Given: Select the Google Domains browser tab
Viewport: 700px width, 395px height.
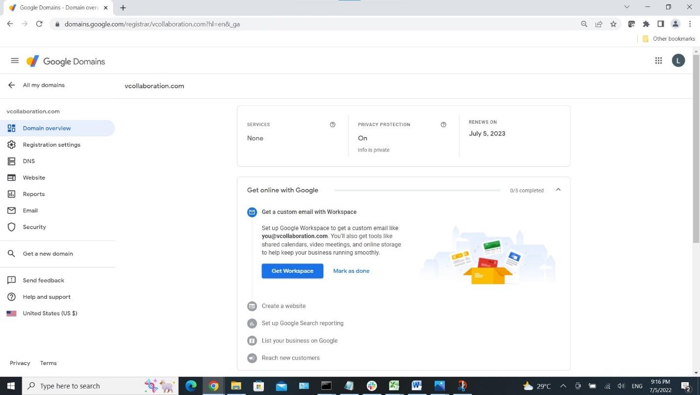Looking at the screenshot, I should click(58, 8).
